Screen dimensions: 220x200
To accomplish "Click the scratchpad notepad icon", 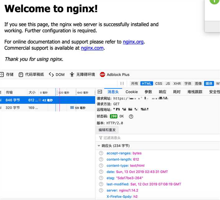I will (21, 74).
